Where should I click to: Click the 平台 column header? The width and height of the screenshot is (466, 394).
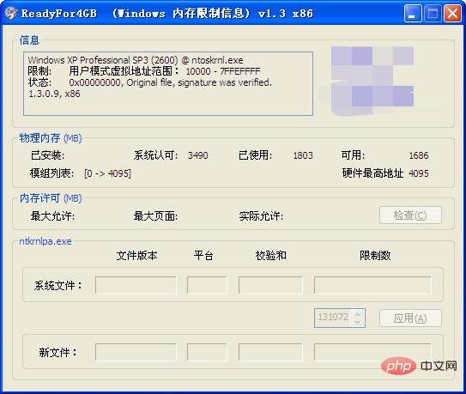pyautogui.click(x=203, y=256)
